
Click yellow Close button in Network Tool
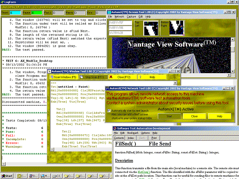click(x=194, y=116)
